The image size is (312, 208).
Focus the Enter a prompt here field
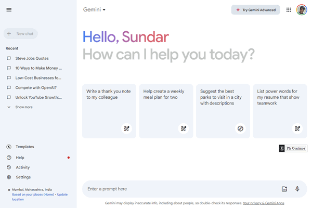click(x=180, y=189)
